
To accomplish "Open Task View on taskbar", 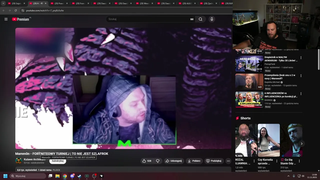I will 50,176.
